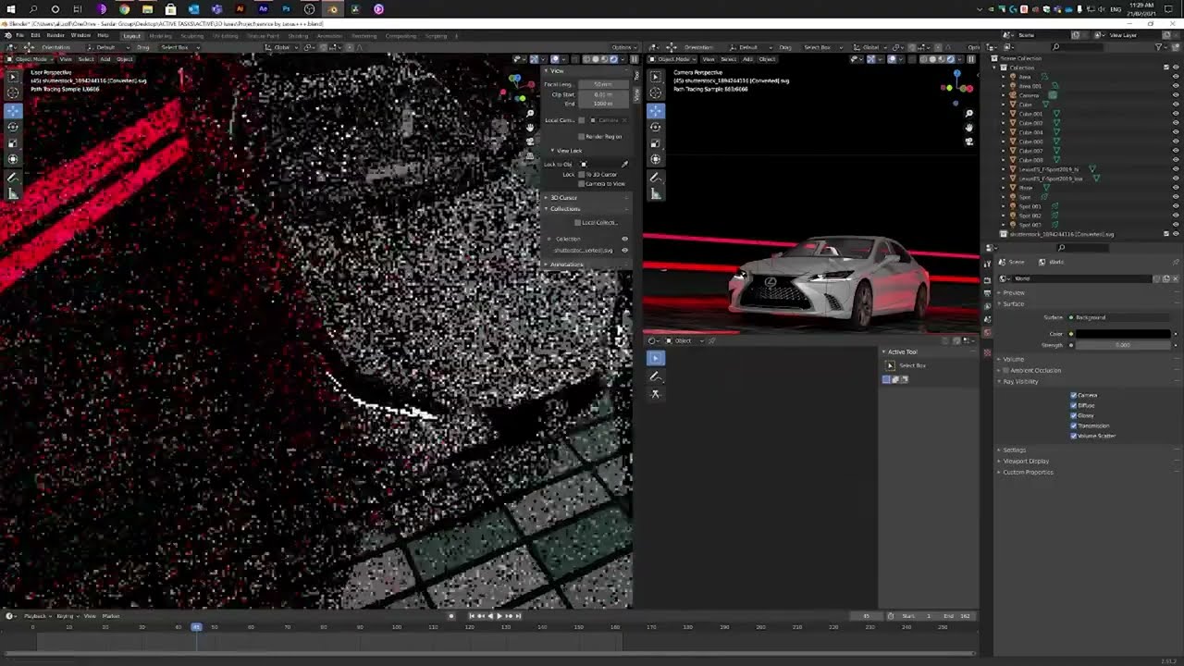This screenshot has width=1184, height=666.
Task: Expand the Plane object in the outliner
Action: [1004, 188]
